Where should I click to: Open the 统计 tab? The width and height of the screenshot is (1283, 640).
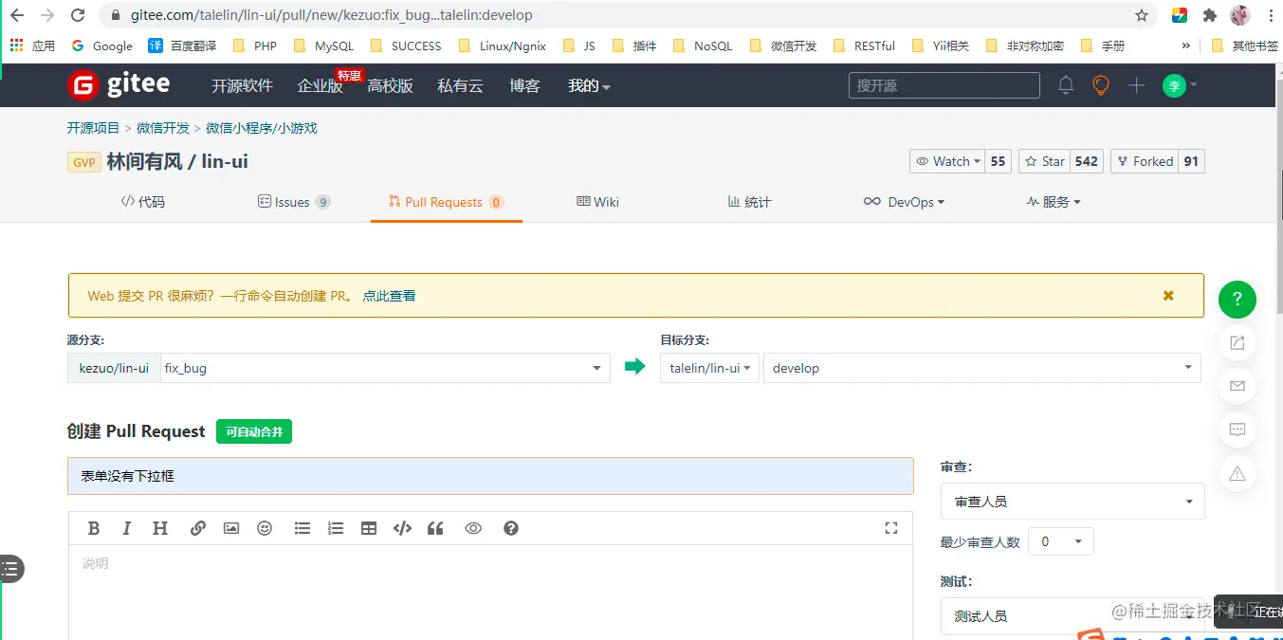click(x=749, y=202)
